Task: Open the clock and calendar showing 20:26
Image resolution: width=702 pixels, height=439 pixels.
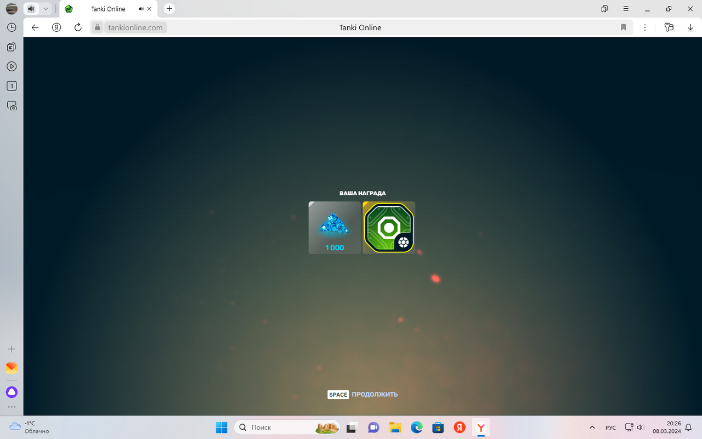Action: point(666,427)
